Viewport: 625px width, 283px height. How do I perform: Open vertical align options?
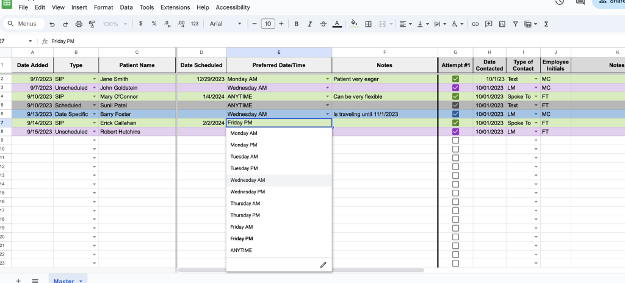point(422,24)
